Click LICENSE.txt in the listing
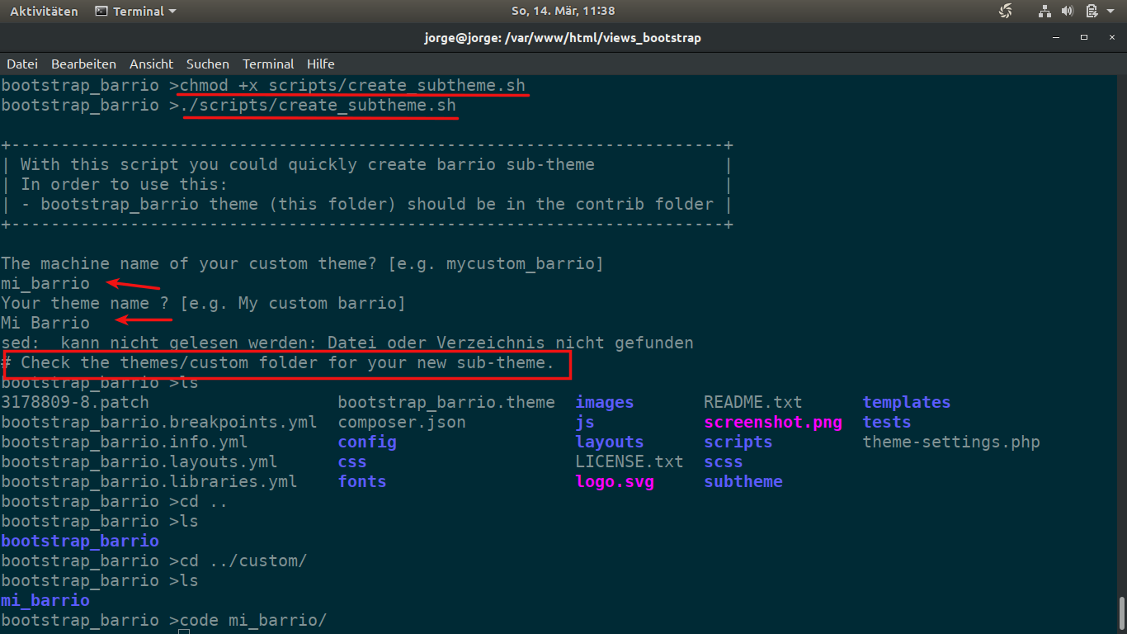This screenshot has height=634, width=1127. pos(630,461)
